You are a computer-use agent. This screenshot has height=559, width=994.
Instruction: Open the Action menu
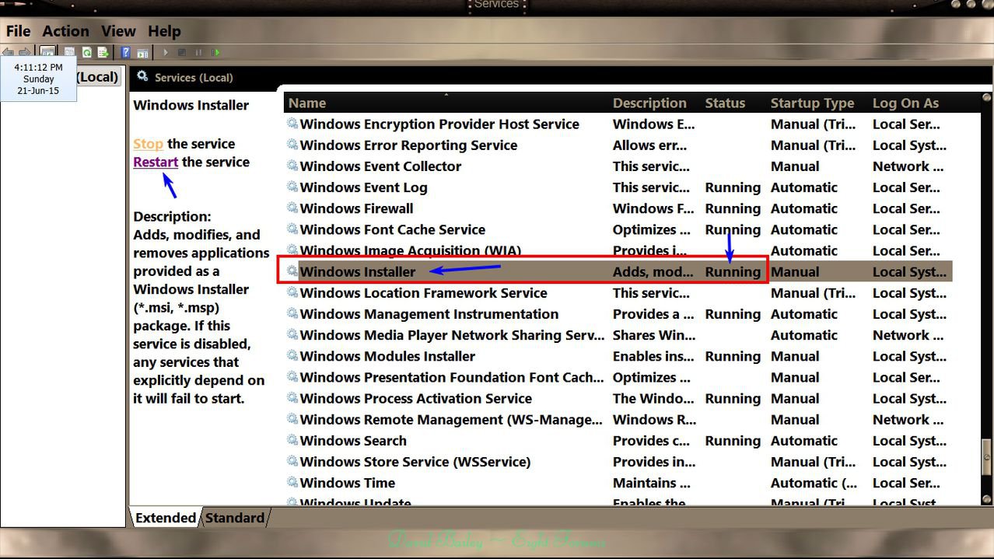(x=65, y=31)
